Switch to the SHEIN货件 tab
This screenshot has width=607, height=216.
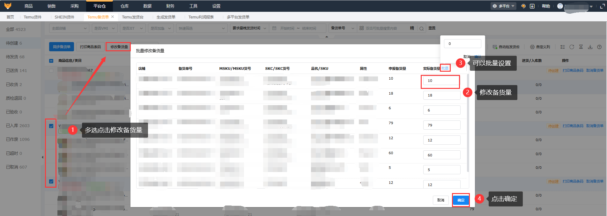point(64,17)
